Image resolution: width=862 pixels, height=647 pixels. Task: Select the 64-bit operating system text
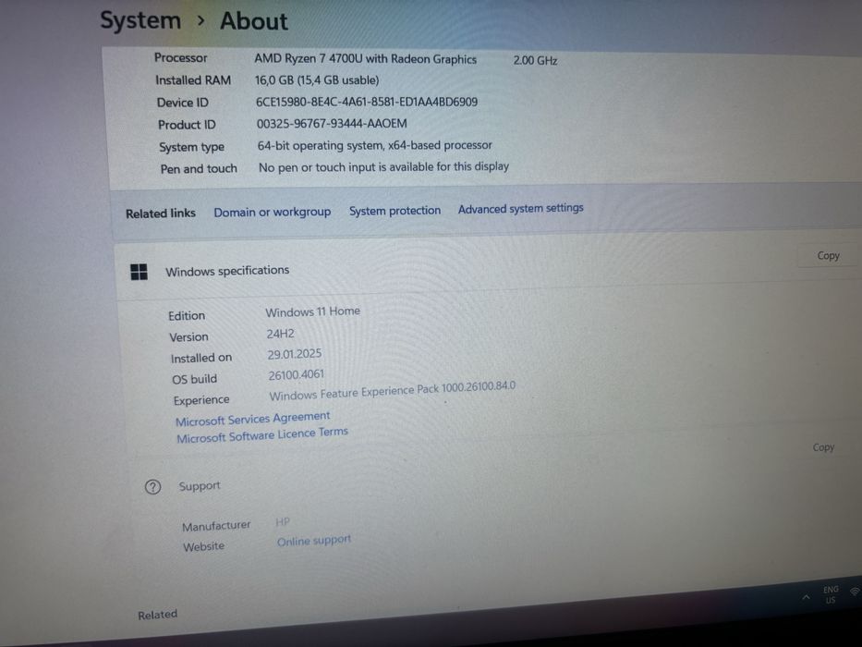point(374,145)
